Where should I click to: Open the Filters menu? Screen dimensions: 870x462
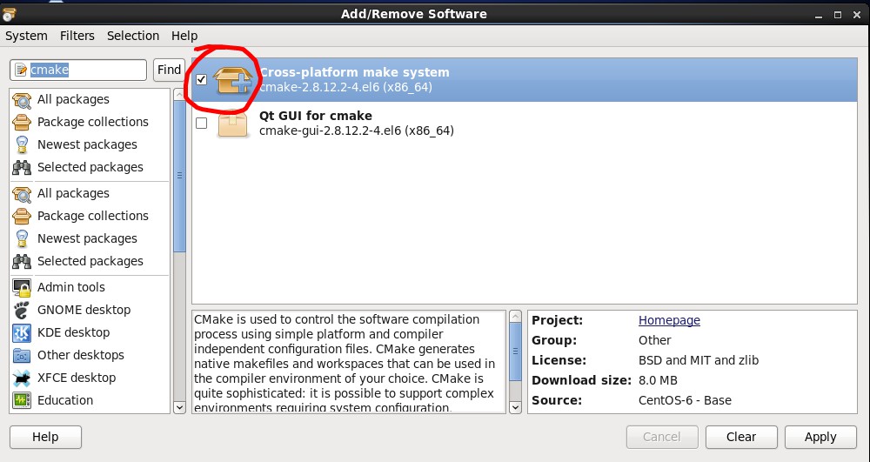77,36
